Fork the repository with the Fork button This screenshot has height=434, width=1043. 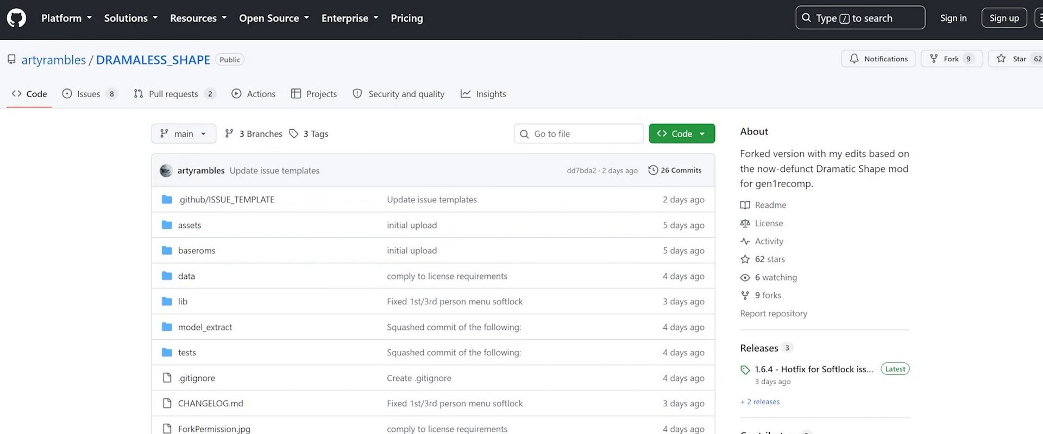tap(952, 59)
